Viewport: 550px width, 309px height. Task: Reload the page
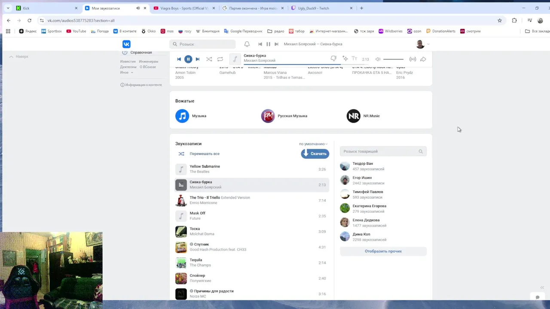coord(29,20)
